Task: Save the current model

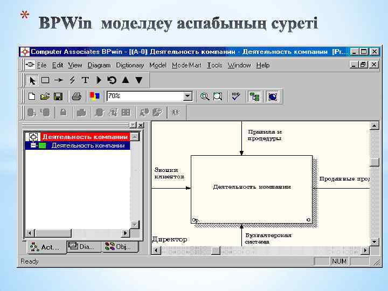Action: pos(58,96)
